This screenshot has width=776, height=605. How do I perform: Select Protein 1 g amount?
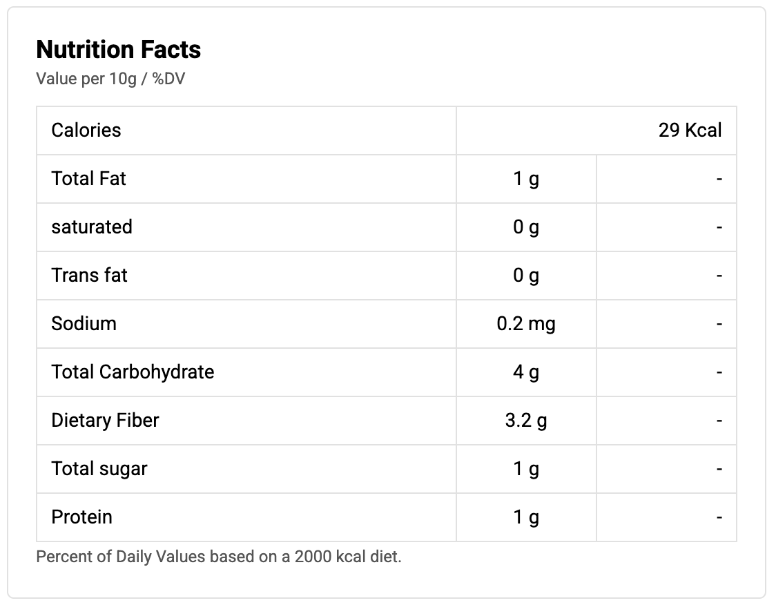point(526,517)
